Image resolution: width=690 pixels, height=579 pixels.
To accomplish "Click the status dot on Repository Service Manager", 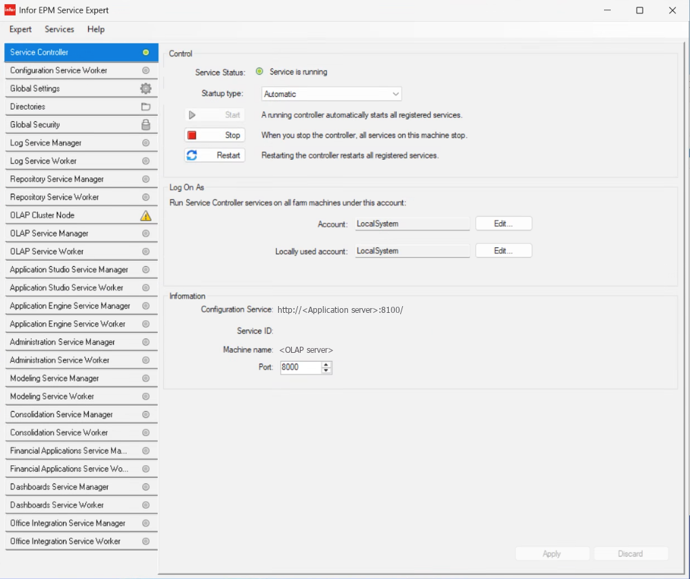I will click(146, 179).
